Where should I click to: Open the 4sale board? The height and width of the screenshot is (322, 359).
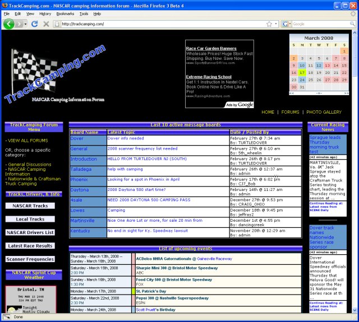(76, 200)
